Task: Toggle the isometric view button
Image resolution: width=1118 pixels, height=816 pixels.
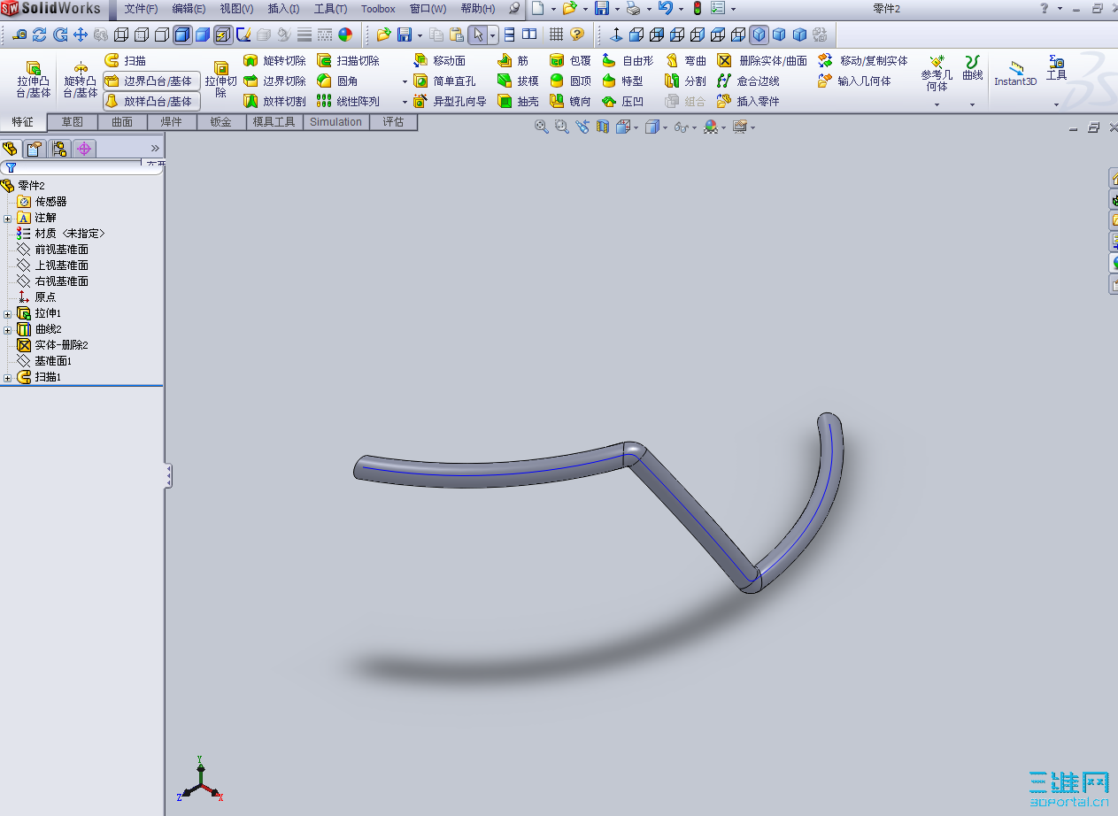Action: [759, 35]
